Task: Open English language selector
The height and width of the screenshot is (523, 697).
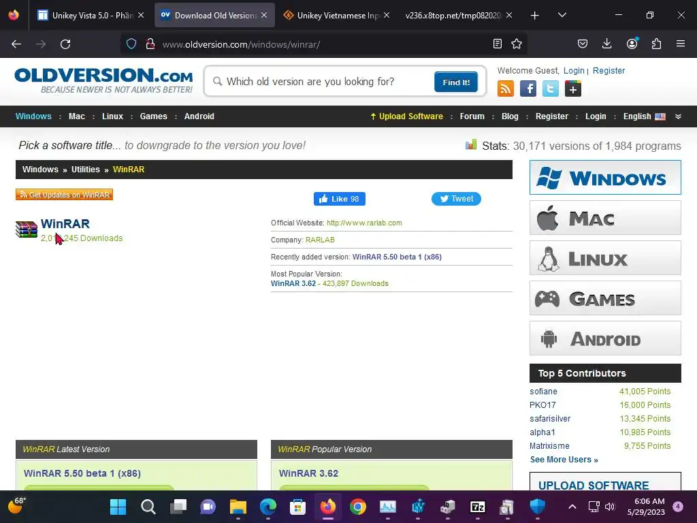Action: coord(644,116)
